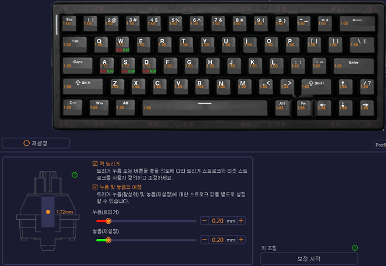The width and height of the screenshot is (386, 266).
Task: Uncheck the 퀵 트리거 checkbox
Action: pos(95,163)
